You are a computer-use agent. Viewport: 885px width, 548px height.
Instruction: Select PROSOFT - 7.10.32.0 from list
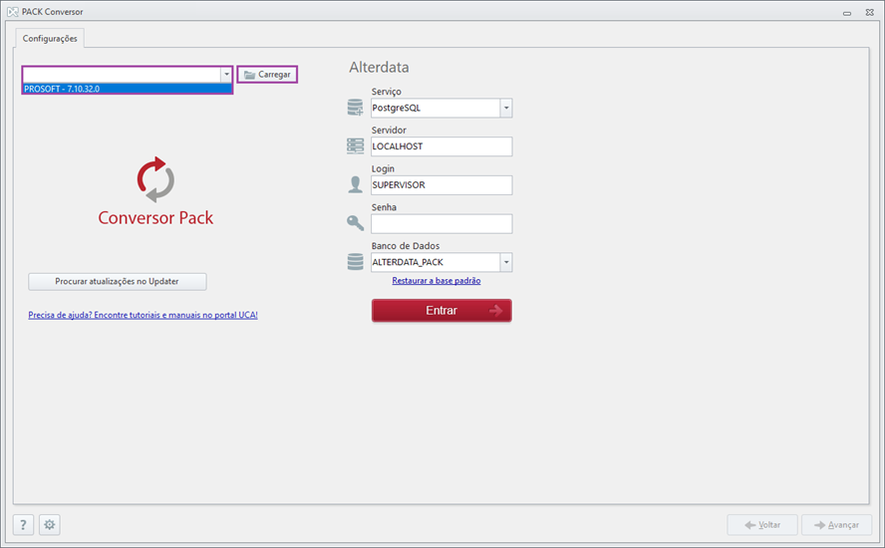(x=127, y=89)
